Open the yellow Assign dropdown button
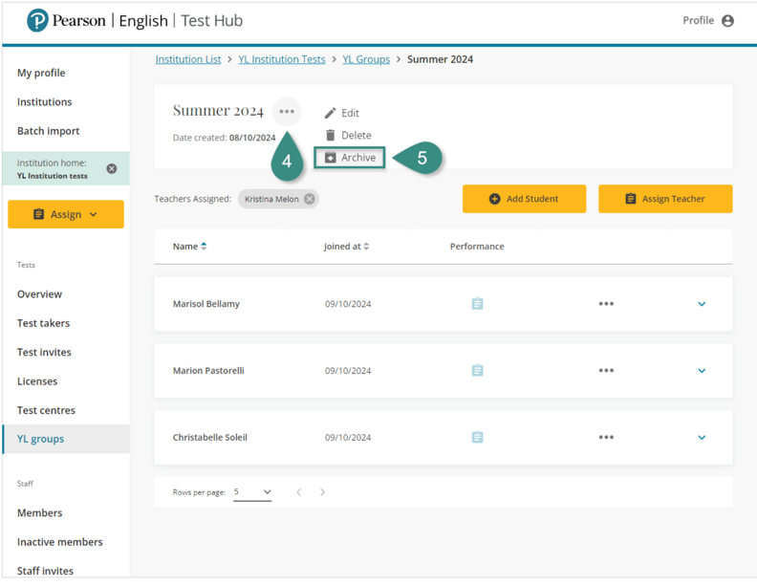Image resolution: width=757 pixels, height=586 pixels. point(66,214)
